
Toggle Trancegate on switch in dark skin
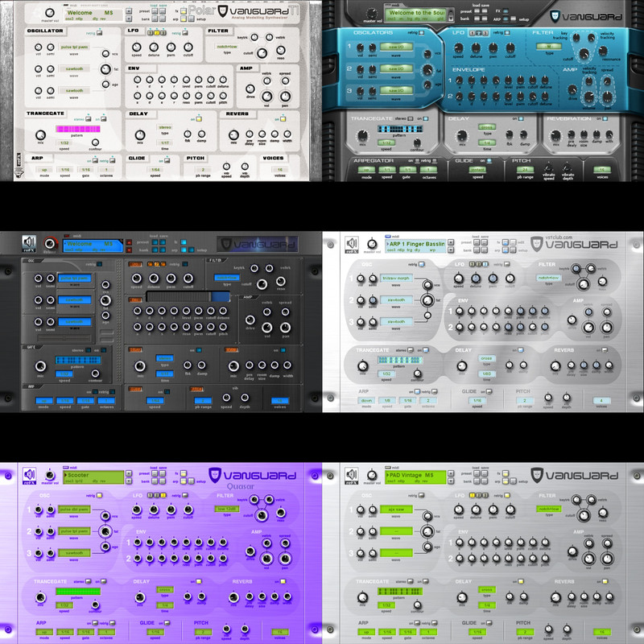pyautogui.click(x=103, y=350)
